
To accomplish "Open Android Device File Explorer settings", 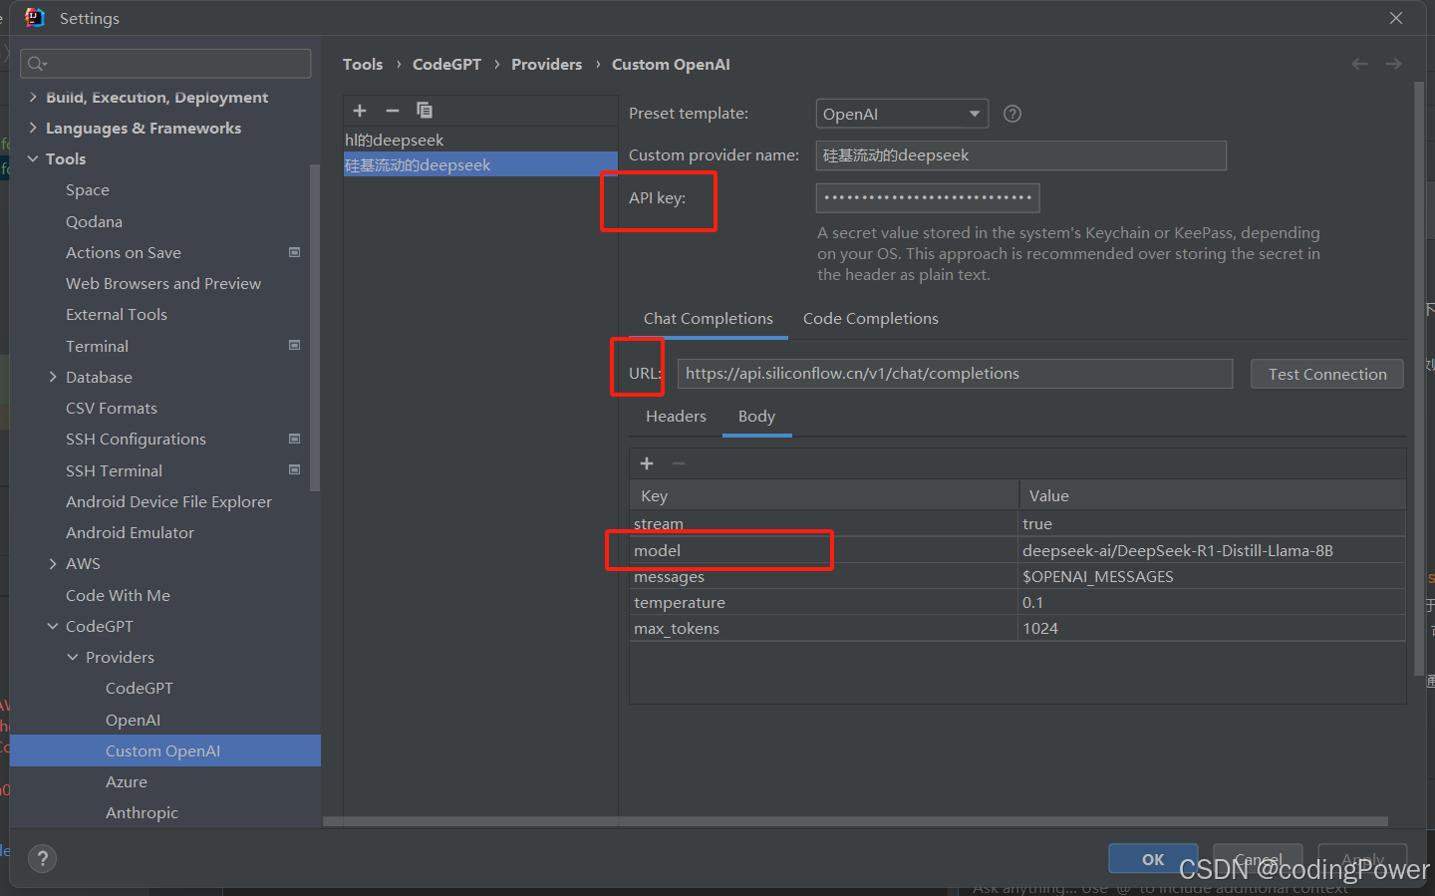I will (168, 501).
